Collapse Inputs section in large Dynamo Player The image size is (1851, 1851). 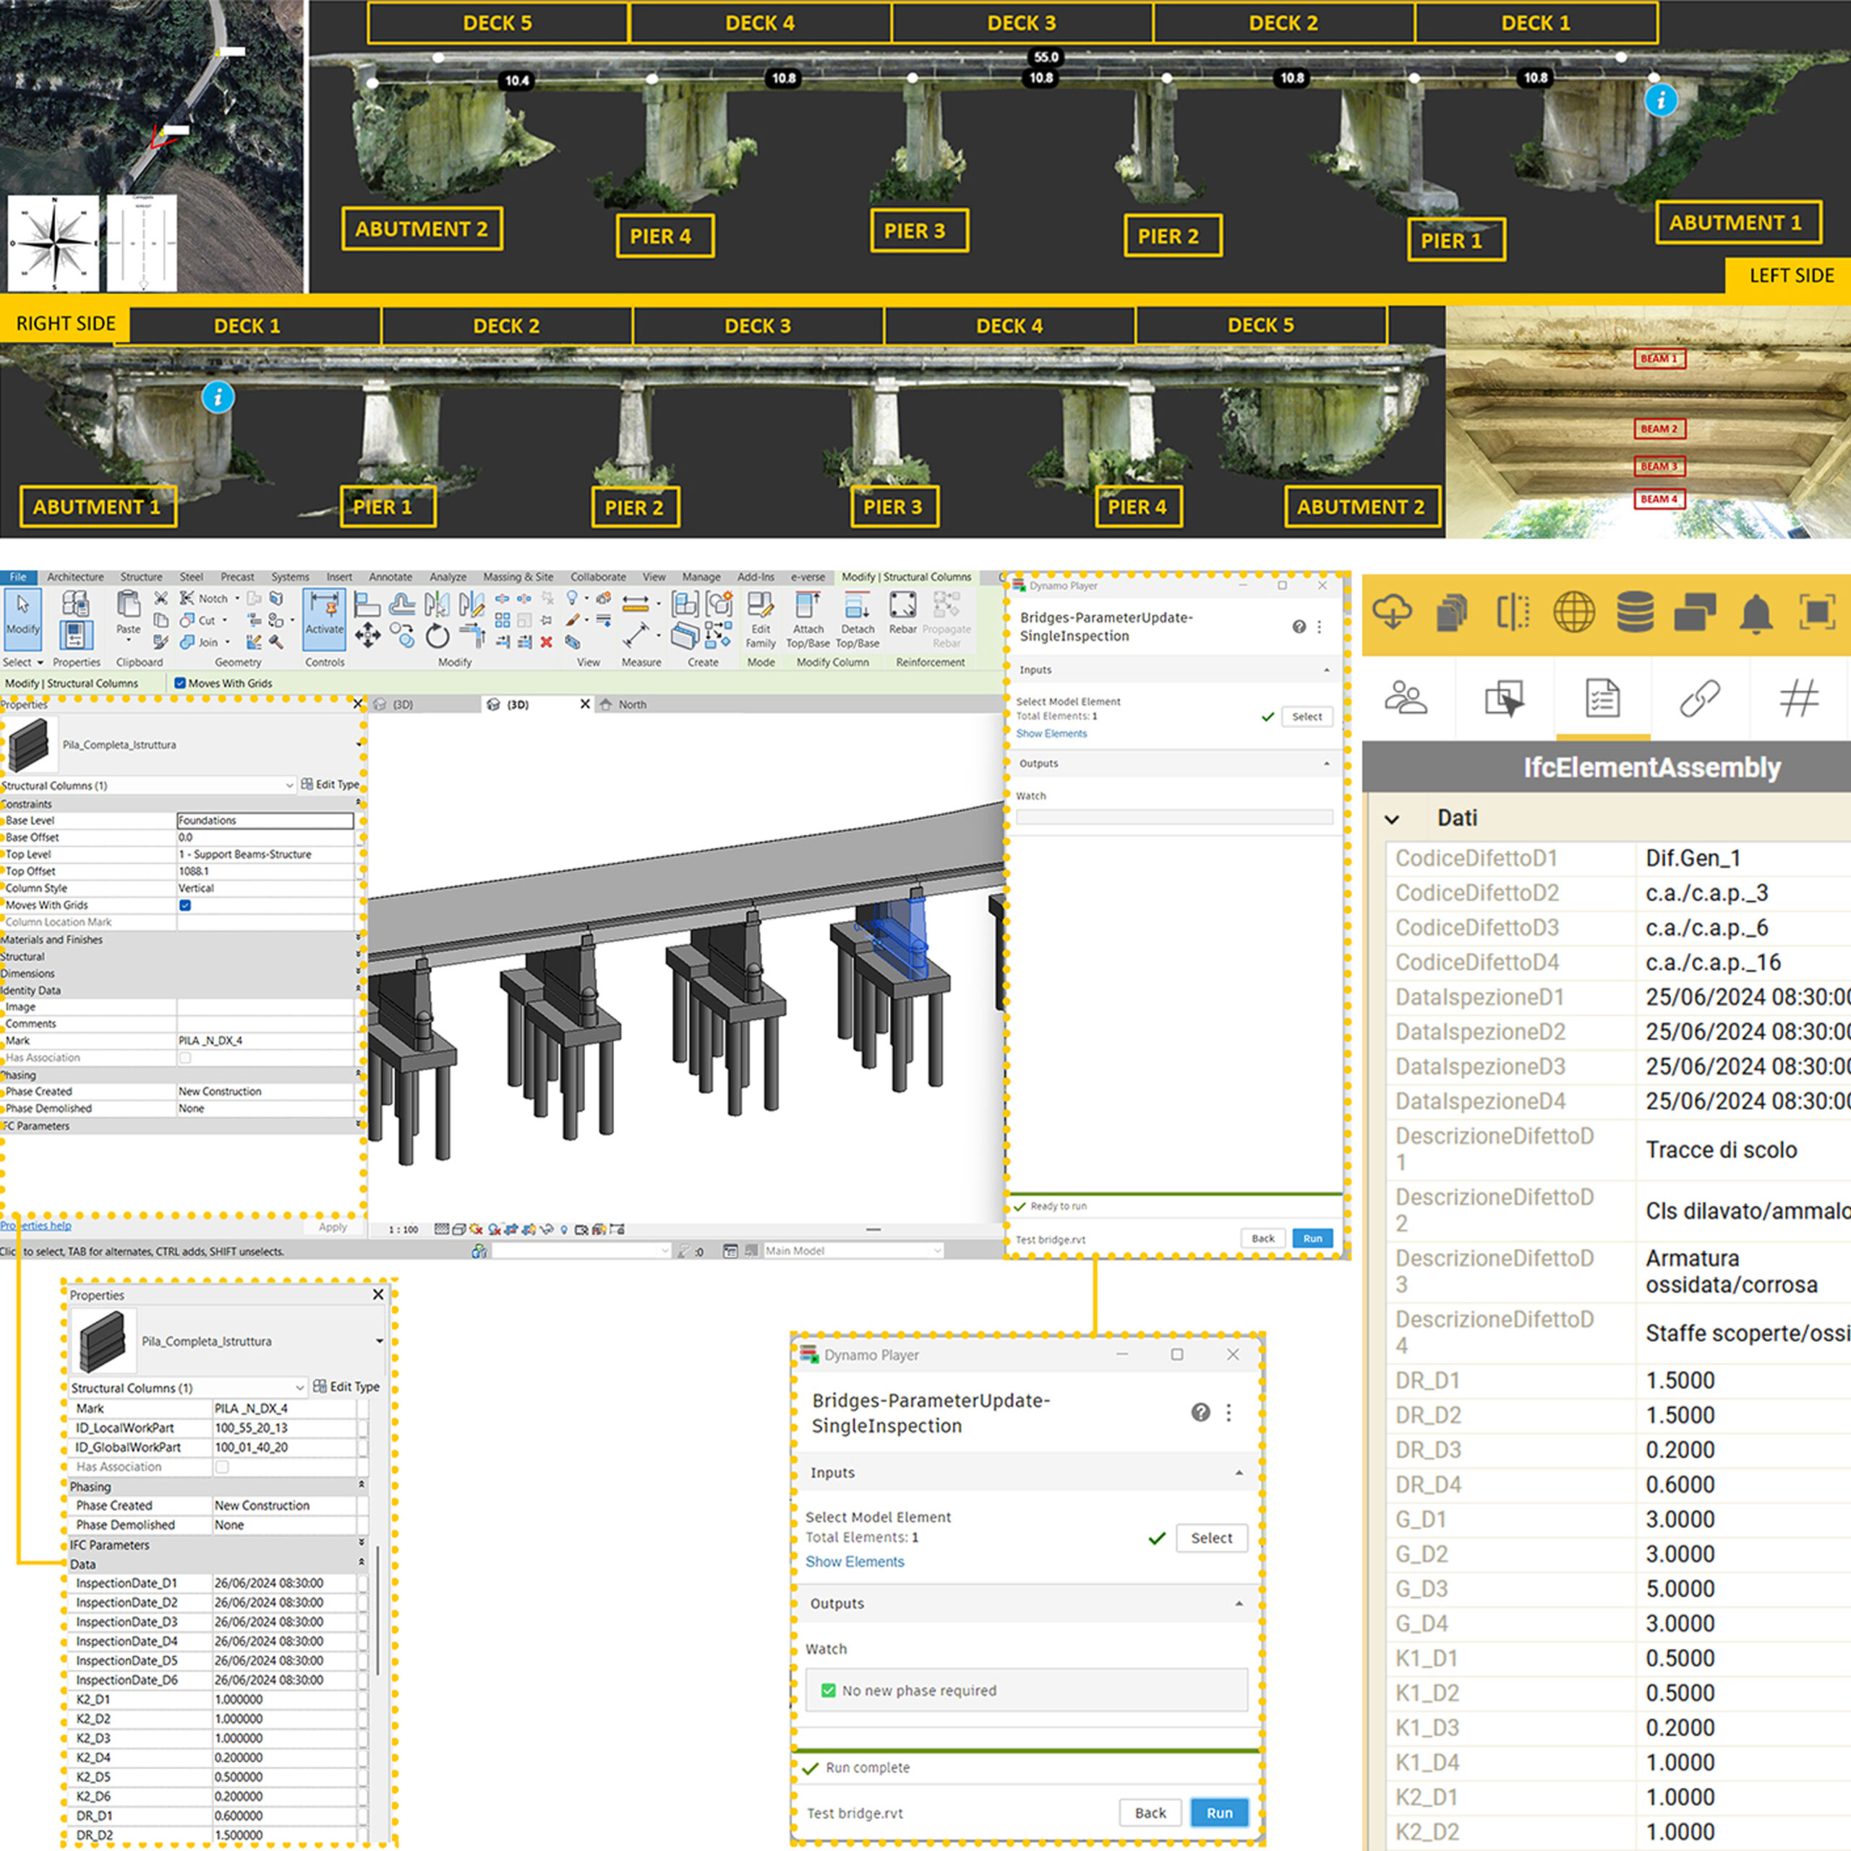[1239, 1473]
